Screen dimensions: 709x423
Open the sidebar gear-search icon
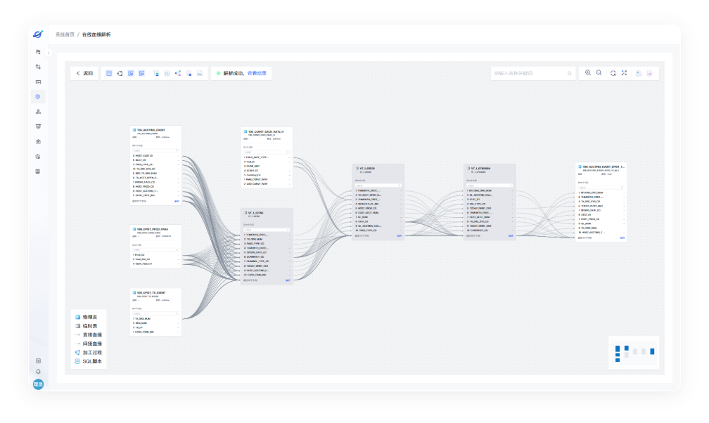pyautogui.click(x=38, y=157)
